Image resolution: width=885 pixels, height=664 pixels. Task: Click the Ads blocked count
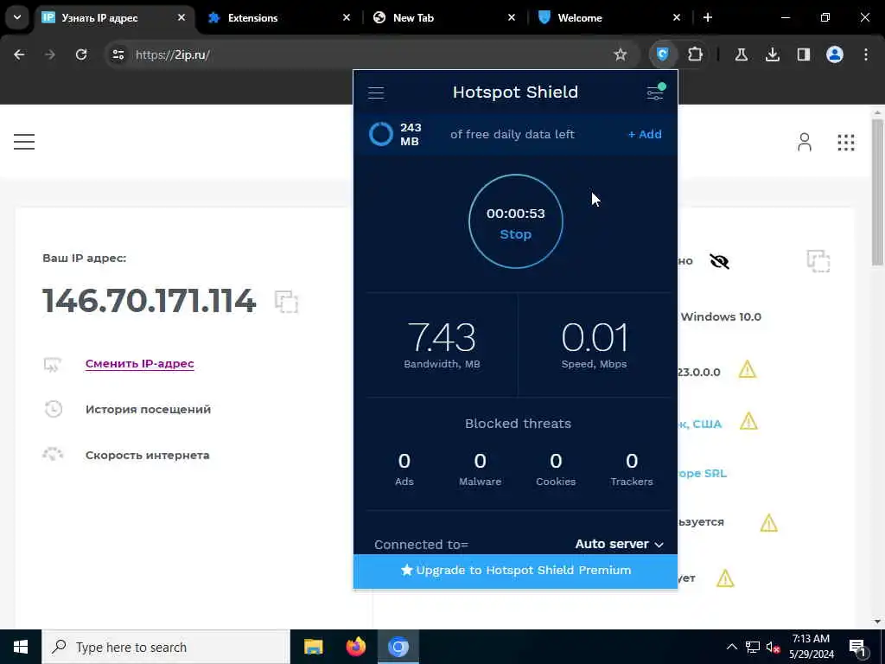pyautogui.click(x=404, y=462)
